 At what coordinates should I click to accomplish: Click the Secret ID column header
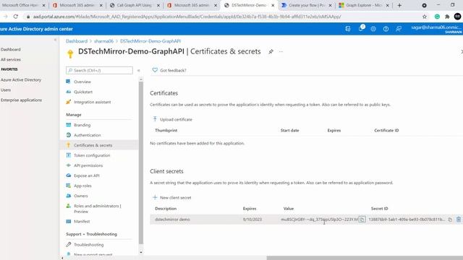point(379,209)
